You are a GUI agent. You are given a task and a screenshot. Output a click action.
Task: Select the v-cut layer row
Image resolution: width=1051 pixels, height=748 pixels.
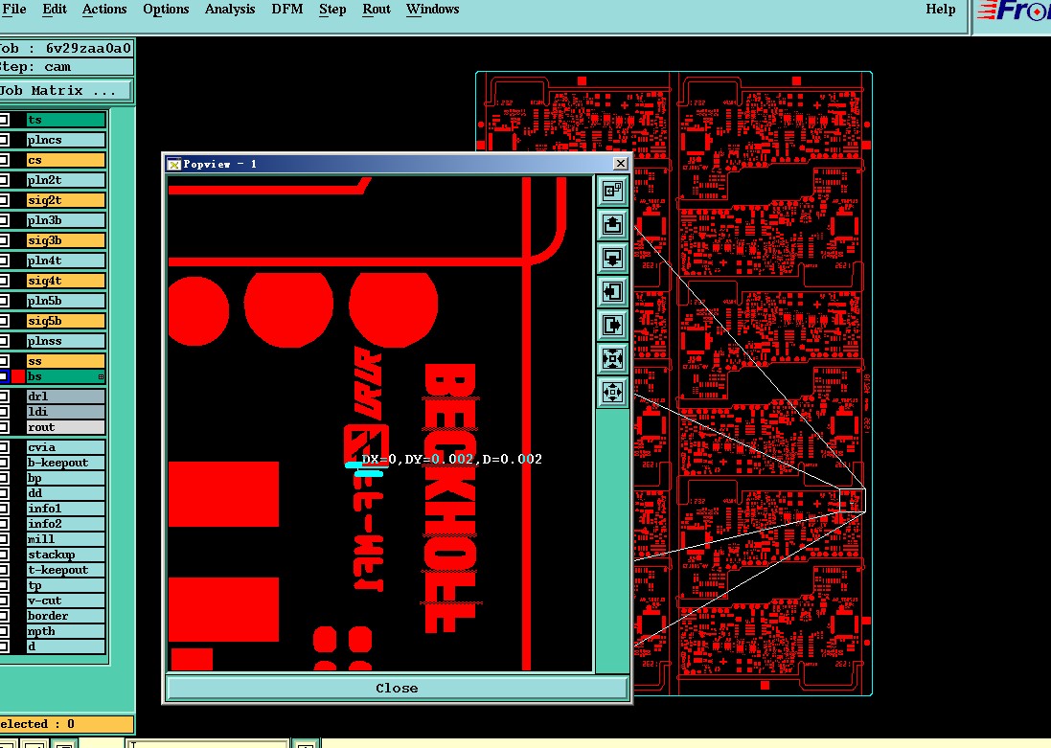coord(66,601)
